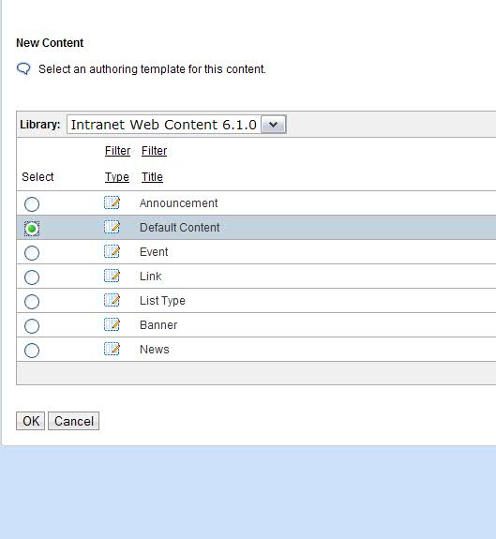Select the Event radio button

pyautogui.click(x=32, y=253)
